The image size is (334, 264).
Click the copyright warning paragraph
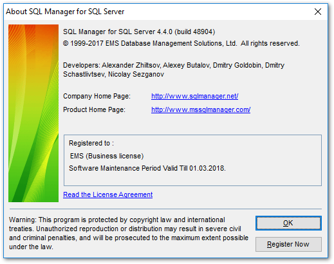129,233
